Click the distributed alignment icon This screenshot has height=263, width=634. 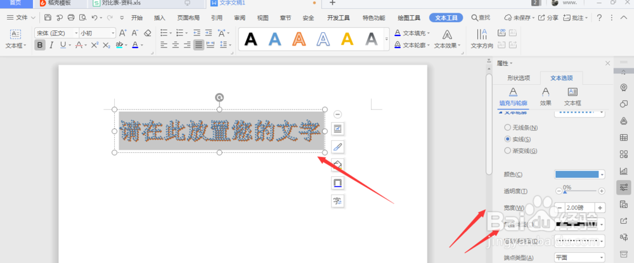(210, 45)
